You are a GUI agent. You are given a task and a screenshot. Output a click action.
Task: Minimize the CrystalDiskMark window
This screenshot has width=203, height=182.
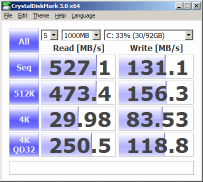179,6
